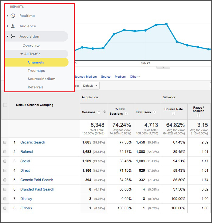Tick the checkbox for Referral row
This screenshot has height=223, width=212.
click(5, 152)
